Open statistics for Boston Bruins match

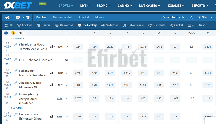tap(52, 116)
